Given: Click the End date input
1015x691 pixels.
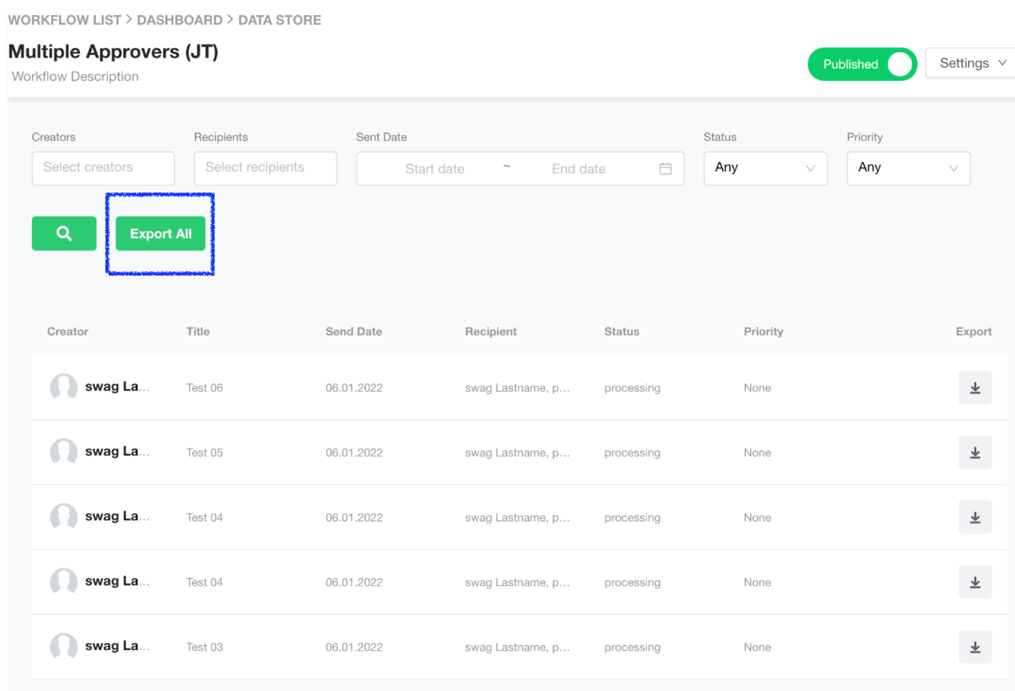Looking at the screenshot, I should coord(579,169).
